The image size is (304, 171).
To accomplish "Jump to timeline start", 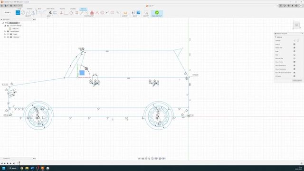I will pyautogui.click(x=2, y=163).
